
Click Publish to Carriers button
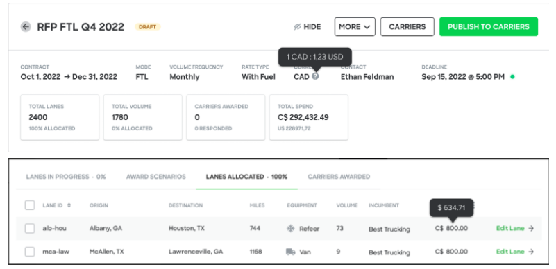coord(489,27)
